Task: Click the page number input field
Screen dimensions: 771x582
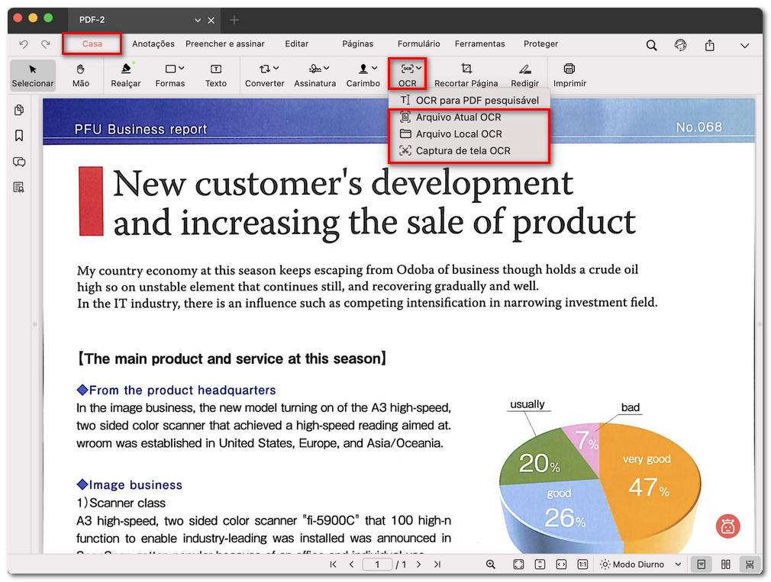Action: (x=377, y=564)
